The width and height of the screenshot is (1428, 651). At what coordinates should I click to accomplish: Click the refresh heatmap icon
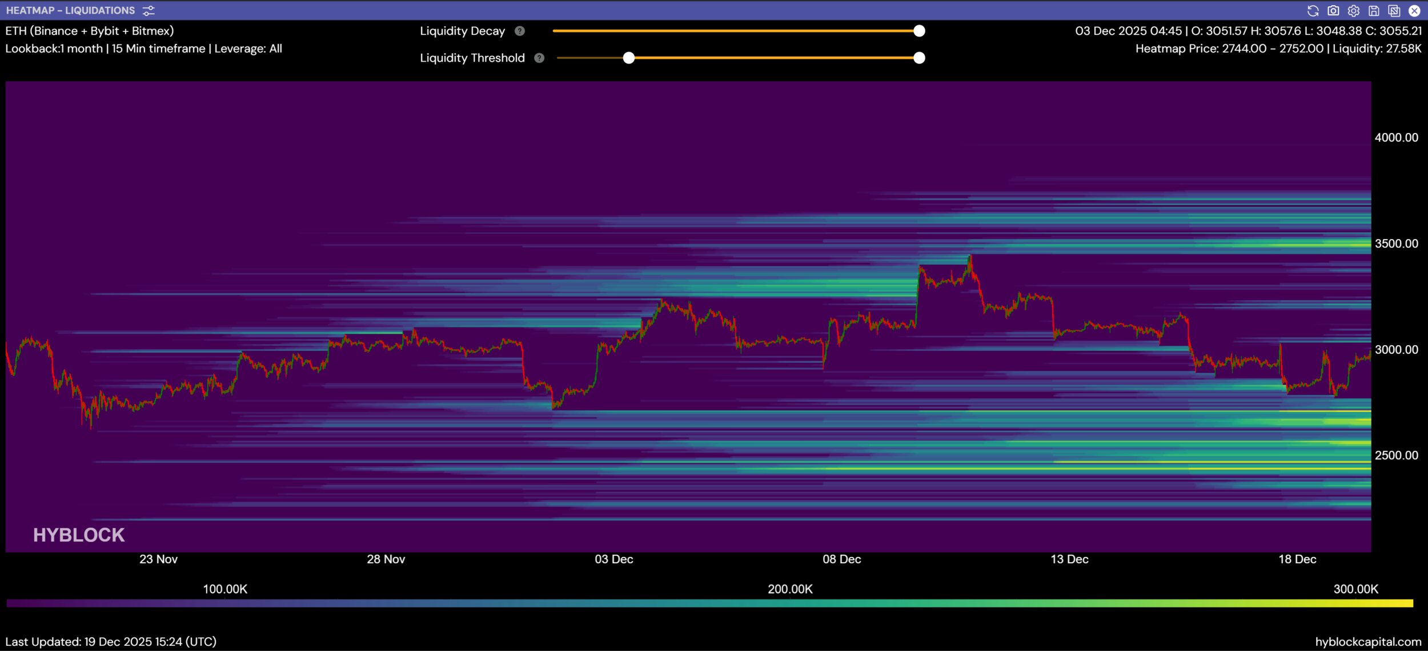point(1313,11)
